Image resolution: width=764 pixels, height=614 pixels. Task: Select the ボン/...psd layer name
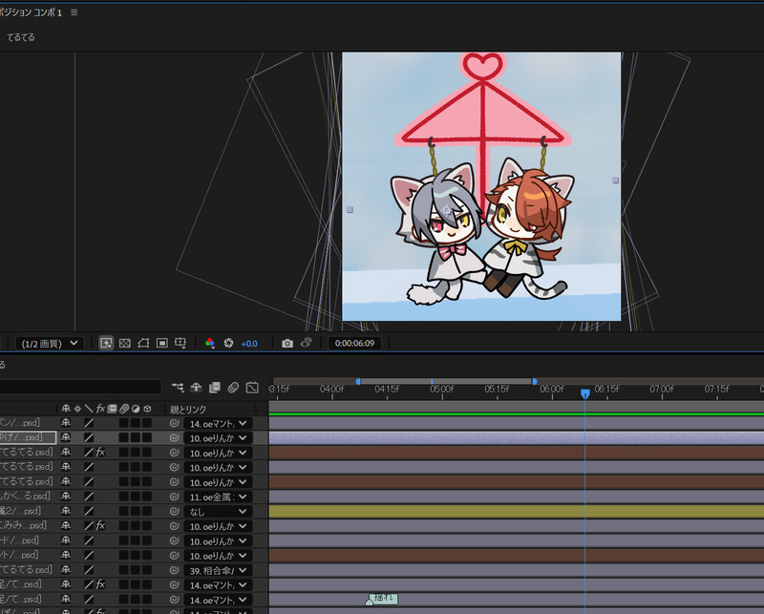[20, 422]
